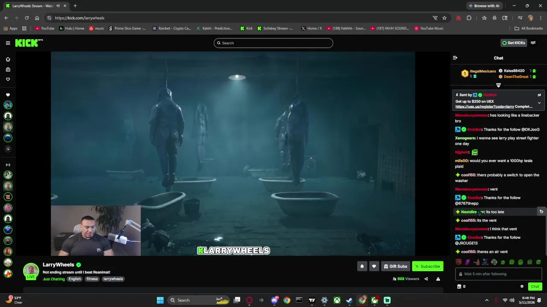The image size is (547, 307).
Task: Open the media controls icon in Chrome toolbar
Action: click(520, 18)
